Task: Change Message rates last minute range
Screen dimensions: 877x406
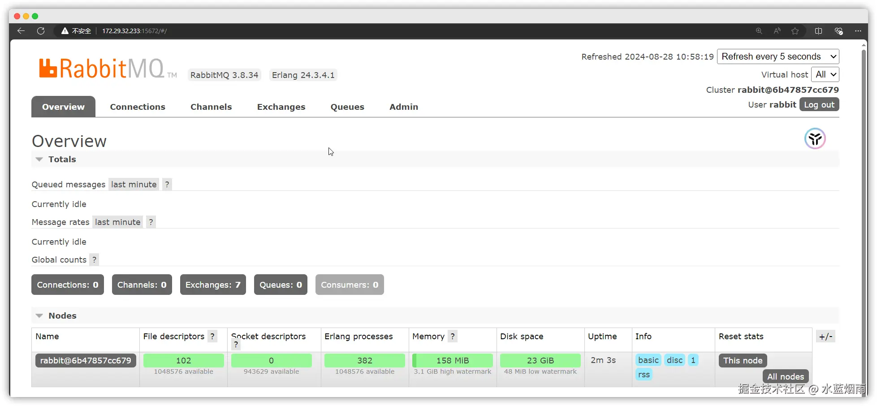Action: pyautogui.click(x=117, y=222)
